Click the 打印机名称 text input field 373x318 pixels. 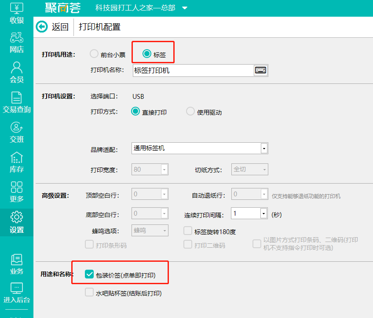193,70
